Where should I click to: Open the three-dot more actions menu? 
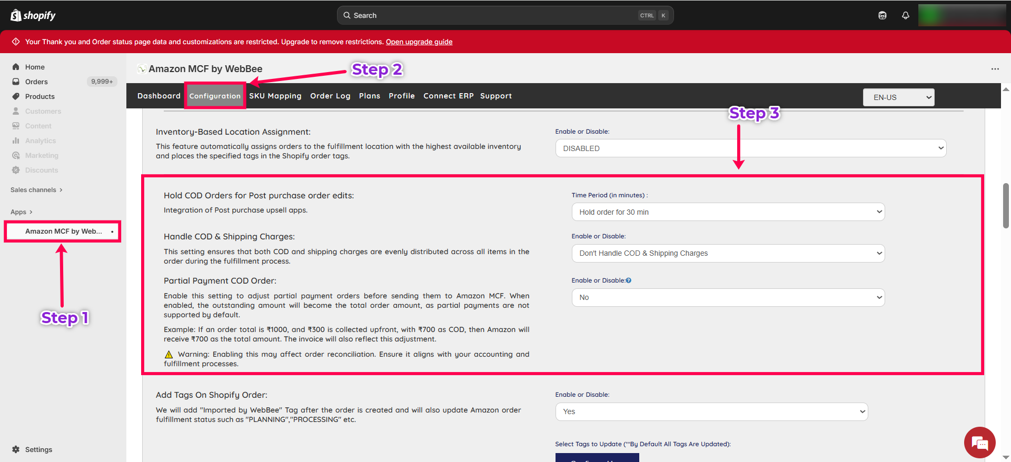point(995,69)
